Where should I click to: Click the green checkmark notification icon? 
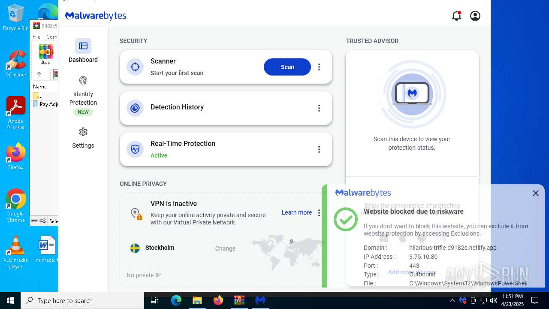point(346,219)
